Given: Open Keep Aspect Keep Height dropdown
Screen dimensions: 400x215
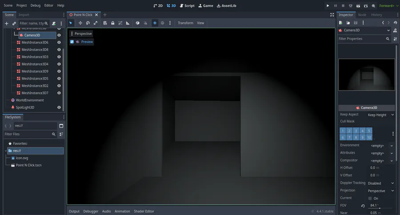Looking at the screenshot, I should click(381, 115).
